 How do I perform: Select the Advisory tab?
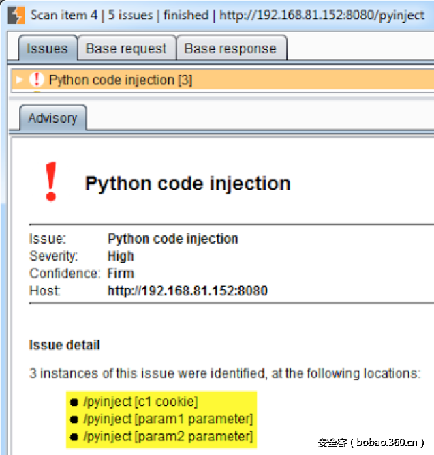[52, 118]
